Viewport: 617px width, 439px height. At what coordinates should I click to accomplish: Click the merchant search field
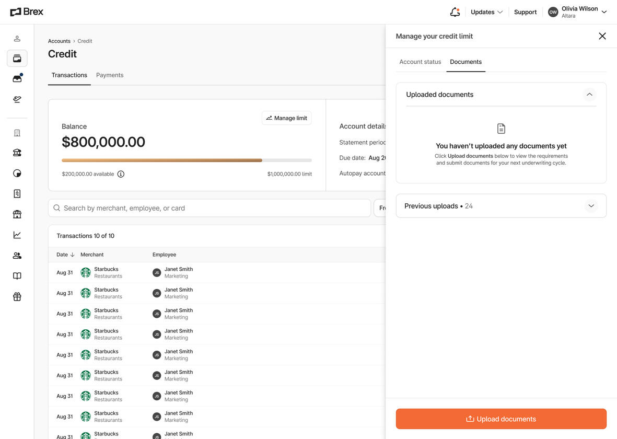tap(209, 207)
